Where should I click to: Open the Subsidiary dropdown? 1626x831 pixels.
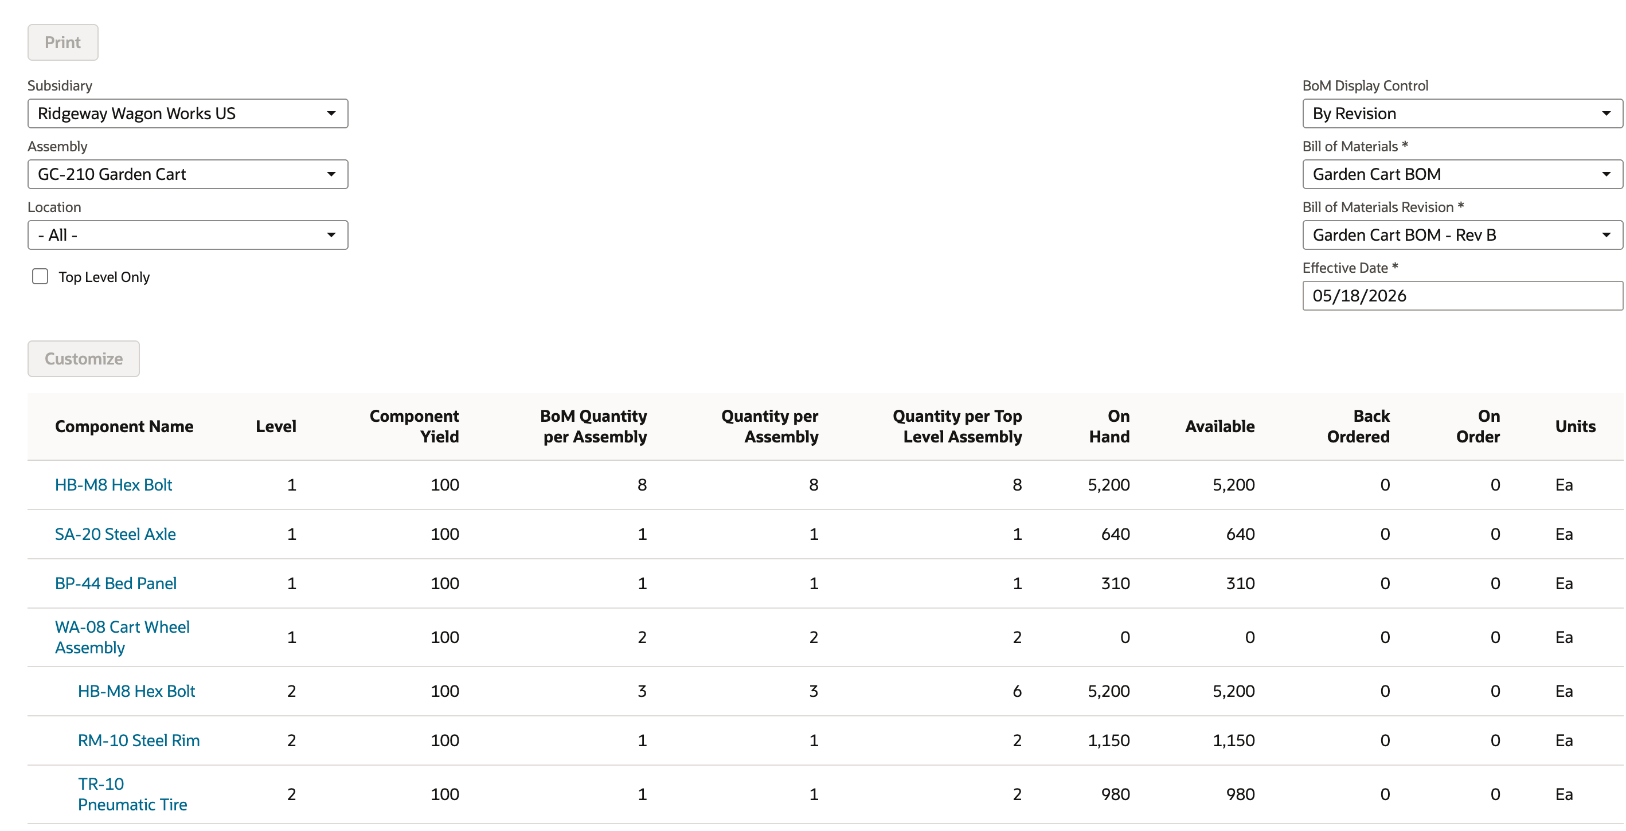[x=187, y=113]
